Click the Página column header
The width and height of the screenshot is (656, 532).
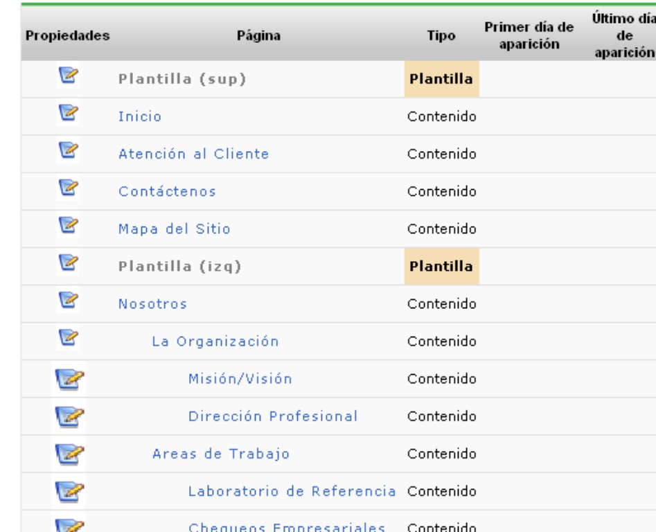coord(258,35)
